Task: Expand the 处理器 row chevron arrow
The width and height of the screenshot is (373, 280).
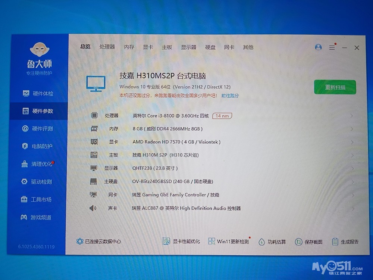Action: [351, 116]
